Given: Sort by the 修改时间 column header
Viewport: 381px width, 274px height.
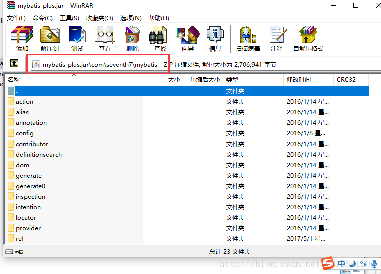Looking at the screenshot, I should pos(308,80).
